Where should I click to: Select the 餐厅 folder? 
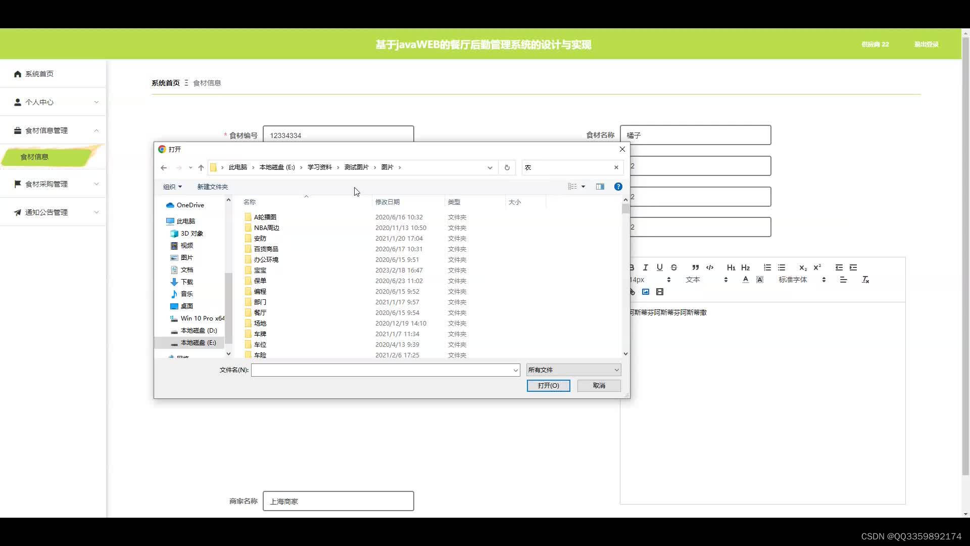pyautogui.click(x=260, y=313)
